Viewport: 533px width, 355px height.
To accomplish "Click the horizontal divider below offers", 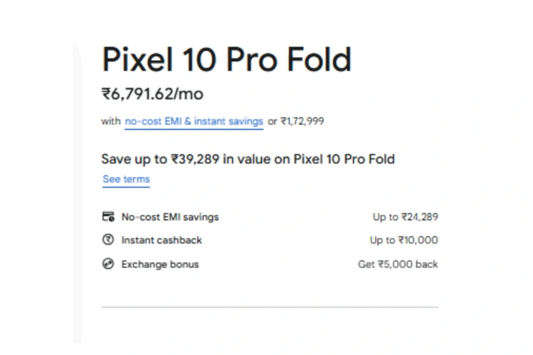I will tap(270, 307).
